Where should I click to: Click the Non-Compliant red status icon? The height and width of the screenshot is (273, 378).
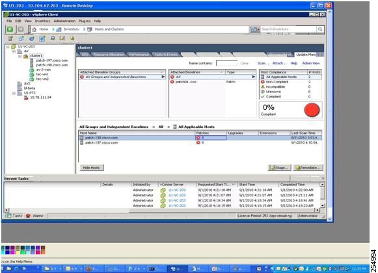coord(263,82)
